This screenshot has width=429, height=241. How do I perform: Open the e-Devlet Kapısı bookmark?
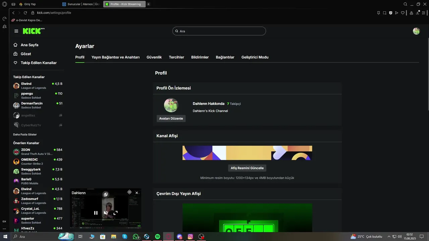(27, 20)
